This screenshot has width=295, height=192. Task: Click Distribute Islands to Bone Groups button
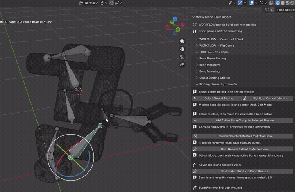[243, 171]
